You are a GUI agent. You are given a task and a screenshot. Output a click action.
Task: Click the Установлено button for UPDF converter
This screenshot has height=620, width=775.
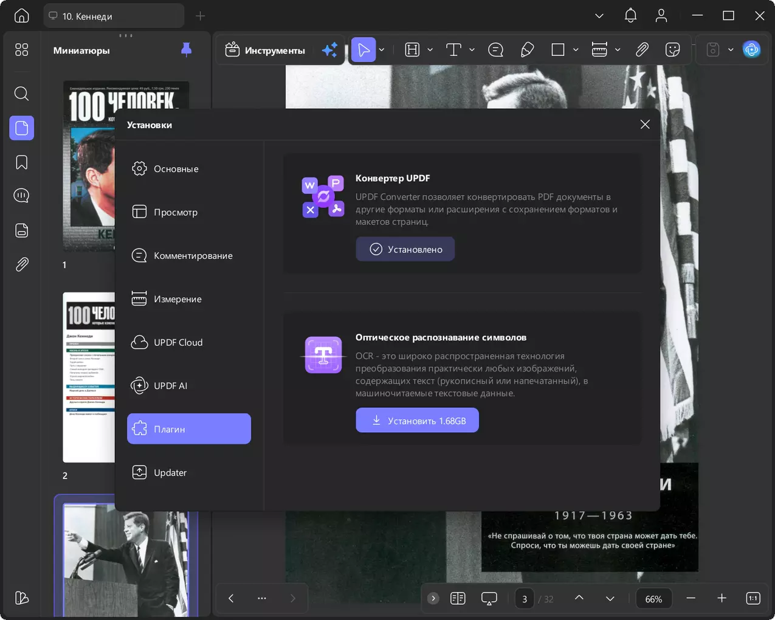(x=405, y=249)
